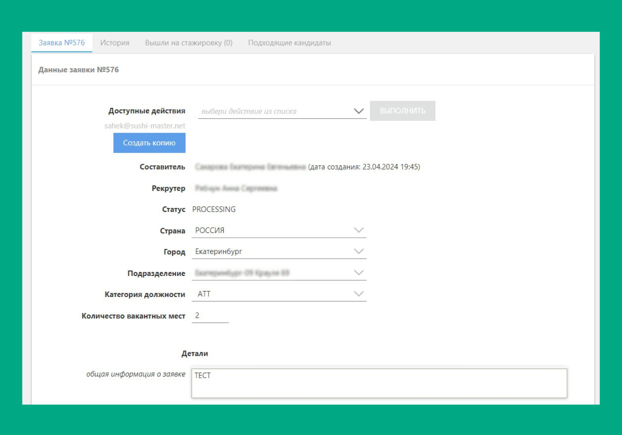Click the Количество вакантных мест field
The width and height of the screenshot is (622, 435).
click(210, 315)
